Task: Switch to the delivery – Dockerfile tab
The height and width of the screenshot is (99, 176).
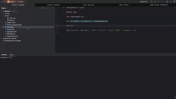Action: pyautogui.click(x=18, y=5)
